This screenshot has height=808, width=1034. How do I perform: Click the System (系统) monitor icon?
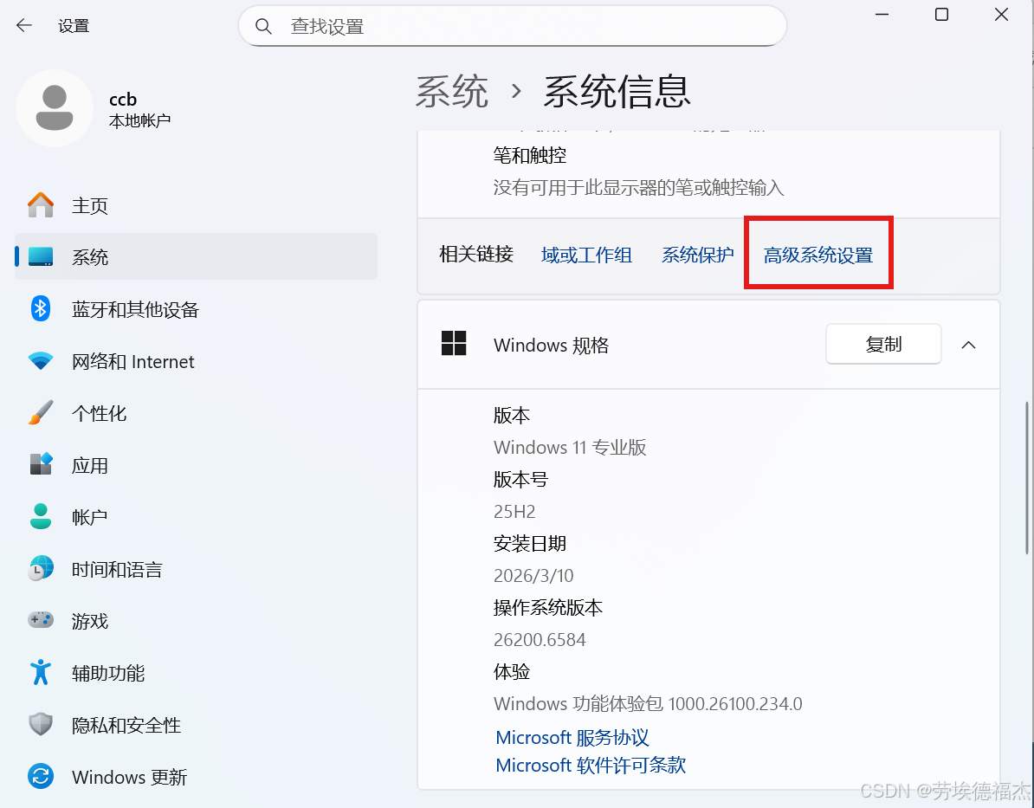(41, 256)
